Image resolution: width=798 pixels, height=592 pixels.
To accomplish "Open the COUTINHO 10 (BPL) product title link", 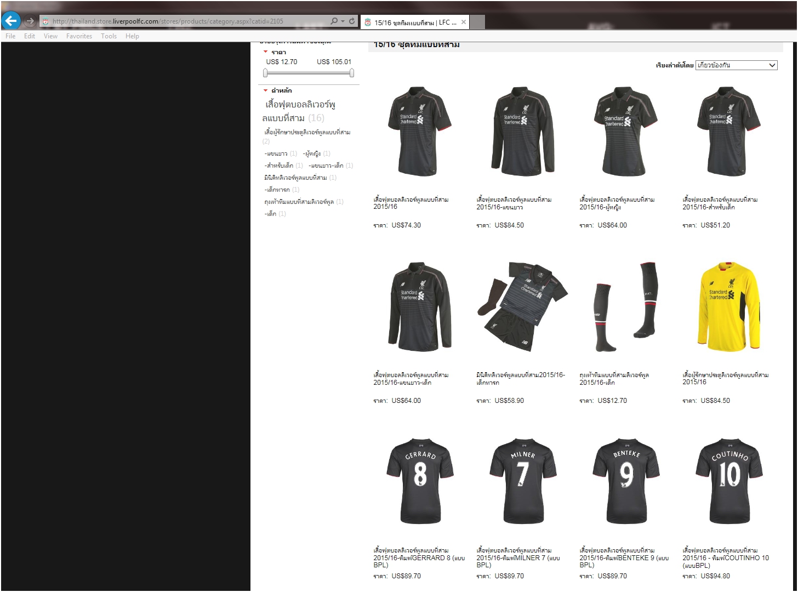I will tap(726, 557).
